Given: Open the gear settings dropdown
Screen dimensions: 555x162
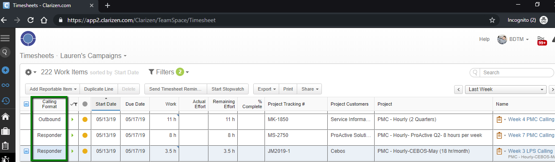Looking at the screenshot, I should coord(31,72).
